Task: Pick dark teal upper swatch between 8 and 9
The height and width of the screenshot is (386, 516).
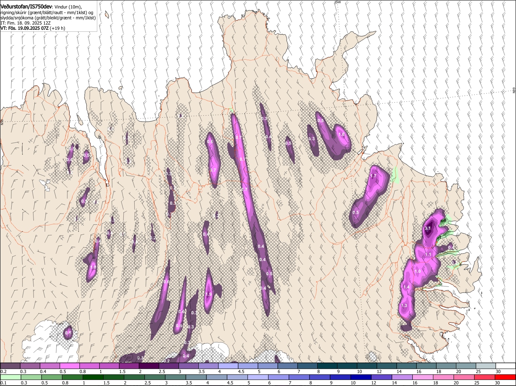Action: 327,366
